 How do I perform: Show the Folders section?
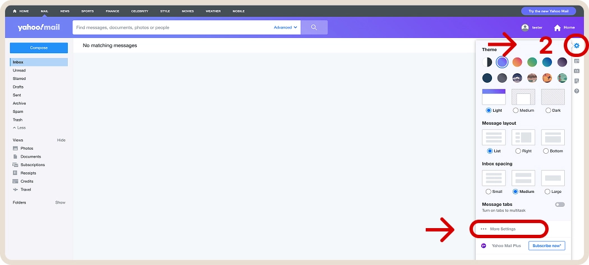tap(61, 202)
